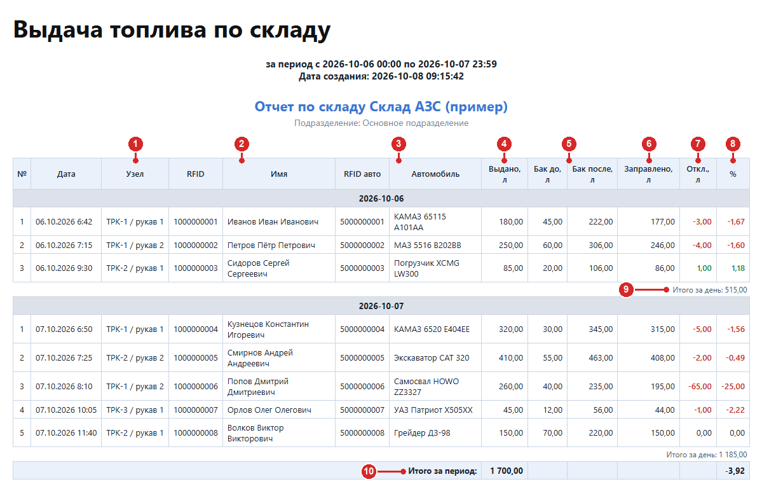
Task: Select the RFID value "1000000006"
Action: 196,386
